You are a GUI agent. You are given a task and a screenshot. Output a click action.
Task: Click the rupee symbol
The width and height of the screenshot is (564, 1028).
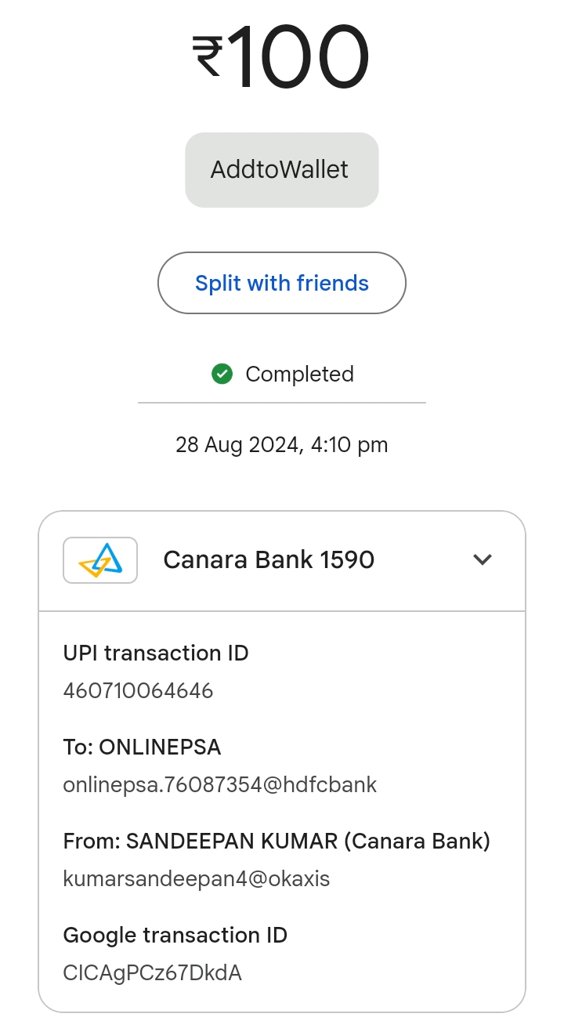coord(208,58)
